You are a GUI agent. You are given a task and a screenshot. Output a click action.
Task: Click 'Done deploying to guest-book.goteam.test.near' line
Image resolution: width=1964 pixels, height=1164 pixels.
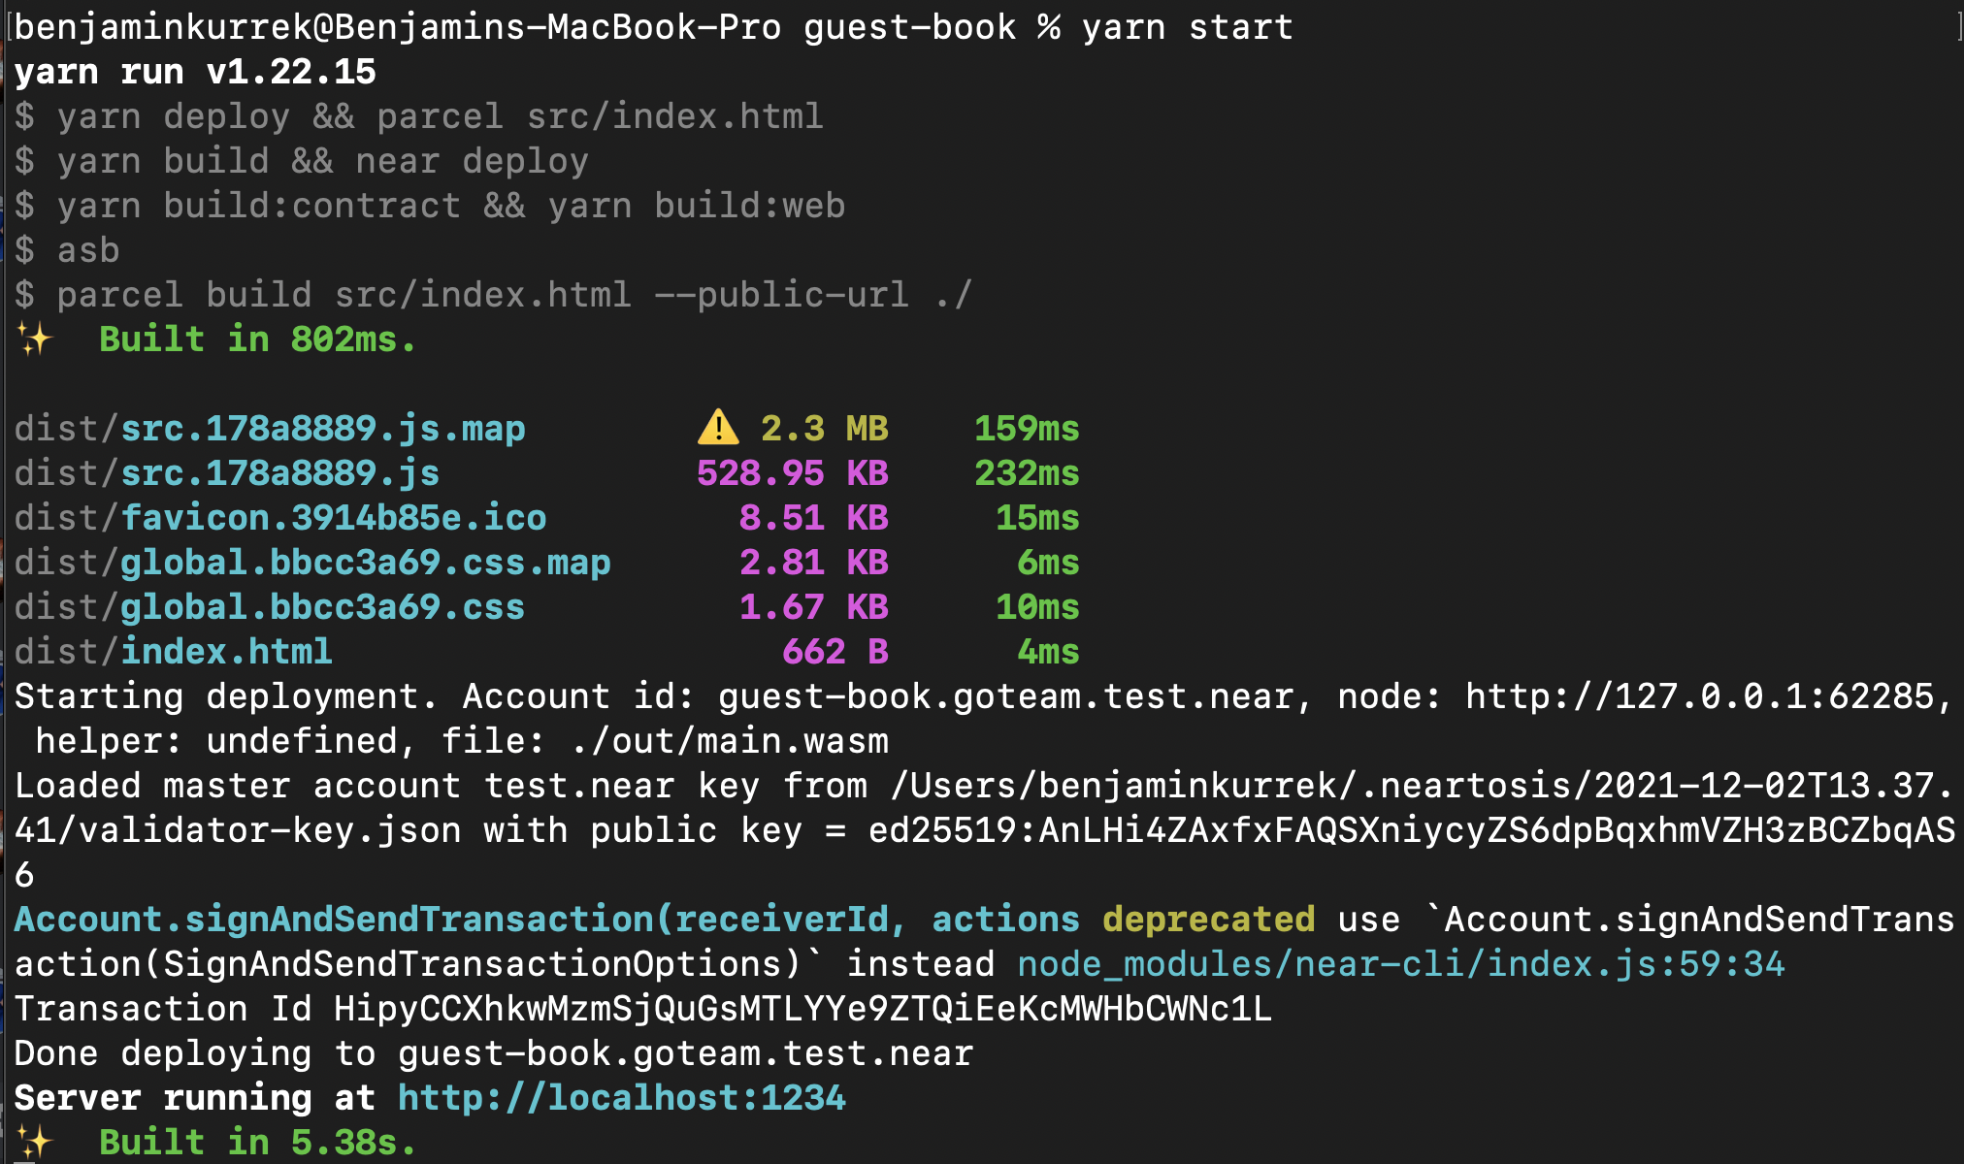coord(493,1052)
